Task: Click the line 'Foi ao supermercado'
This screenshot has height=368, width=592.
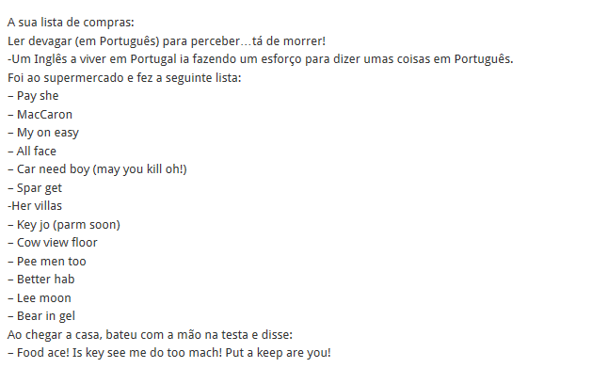Action: tap(124, 78)
